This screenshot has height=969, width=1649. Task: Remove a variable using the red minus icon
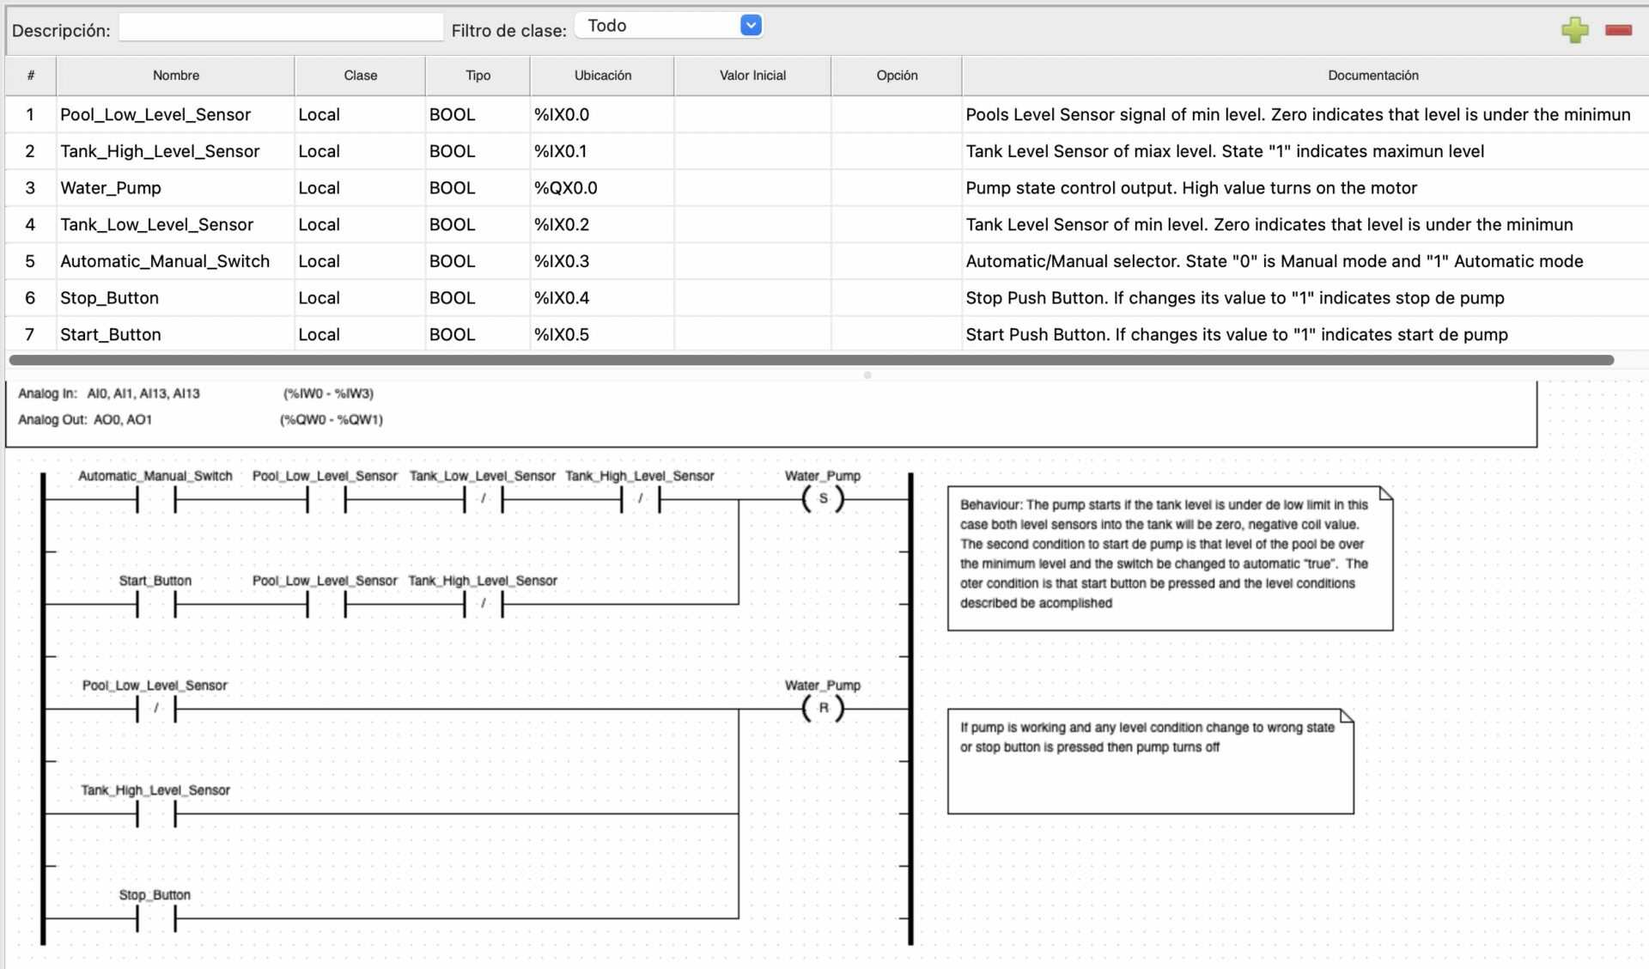point(1619,28)
